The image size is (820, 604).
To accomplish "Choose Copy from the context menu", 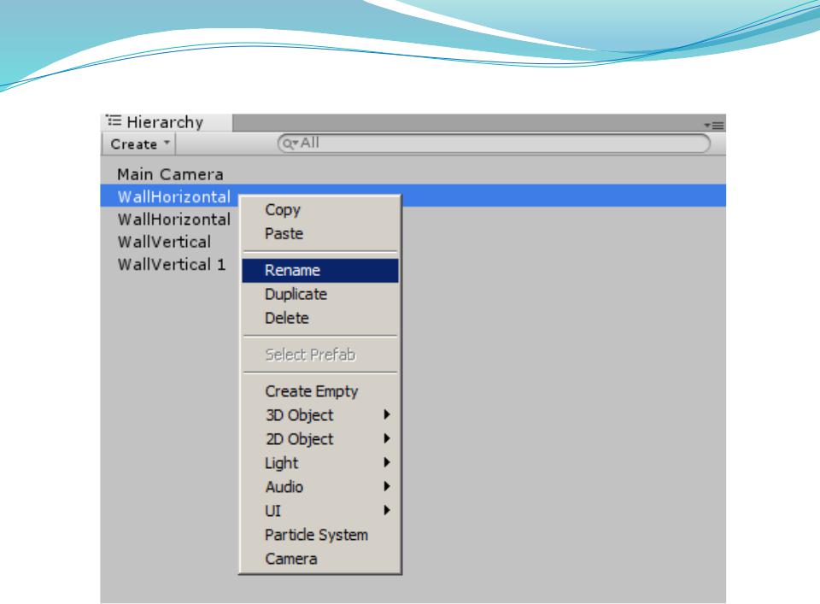I will 320,209.
